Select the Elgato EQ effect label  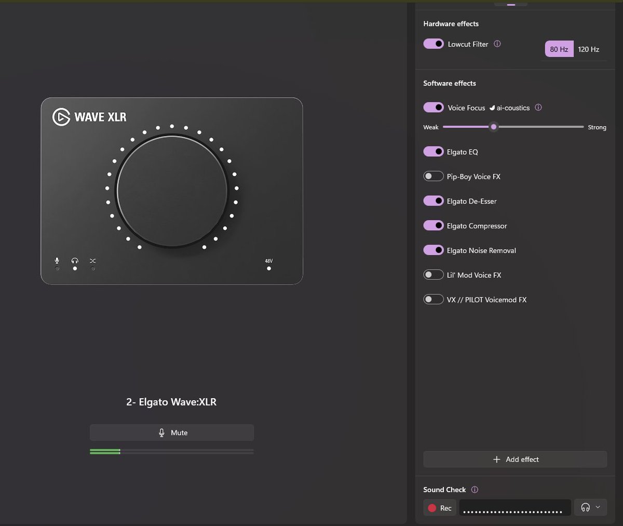463,152
